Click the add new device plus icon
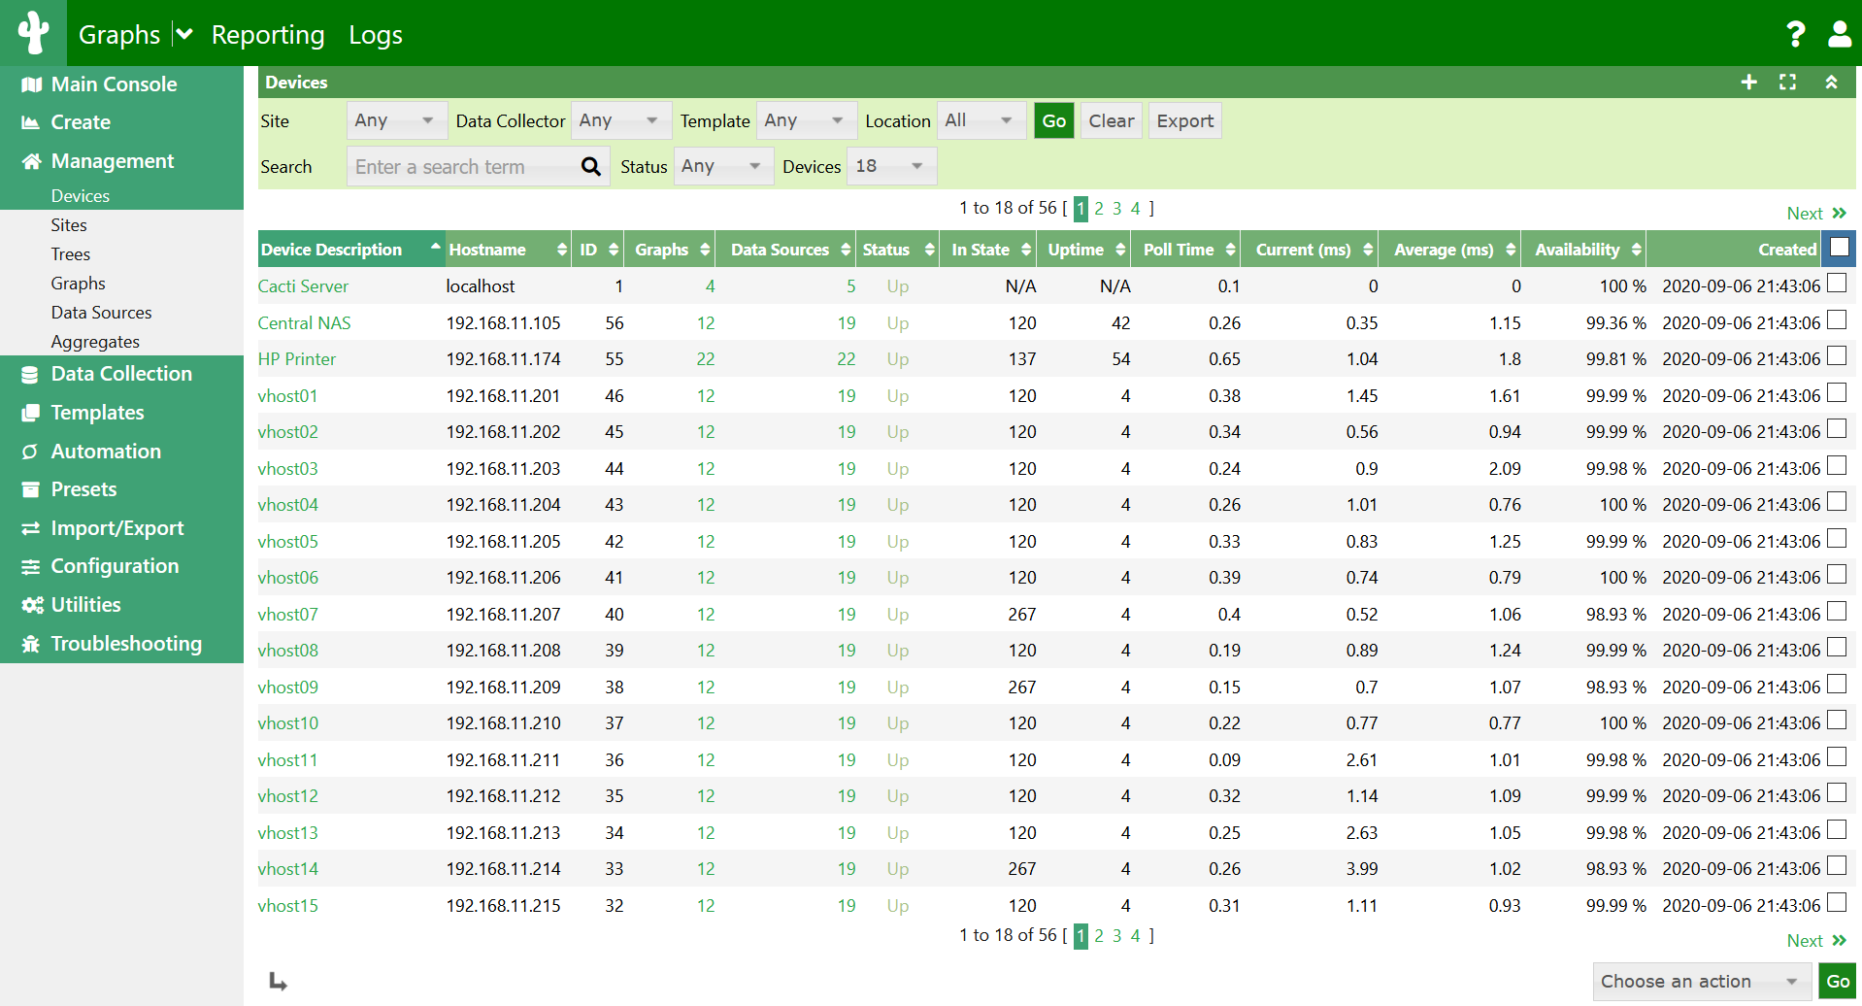Image resolution: width=1862 pixels, height=1006 pixels. [x=1748, y=83]
